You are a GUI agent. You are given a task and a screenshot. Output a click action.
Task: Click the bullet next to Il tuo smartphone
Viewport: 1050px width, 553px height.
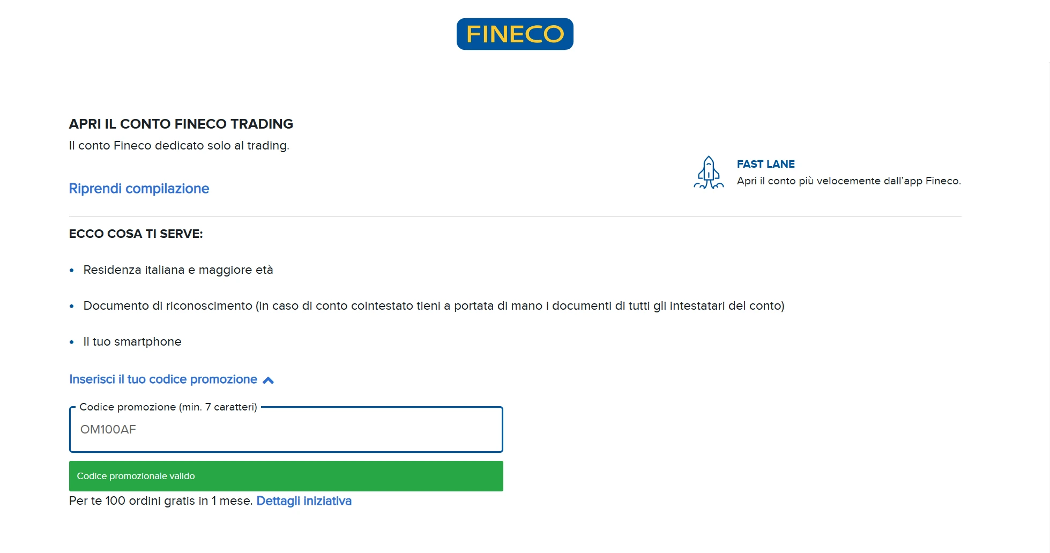tap(71, 342)
